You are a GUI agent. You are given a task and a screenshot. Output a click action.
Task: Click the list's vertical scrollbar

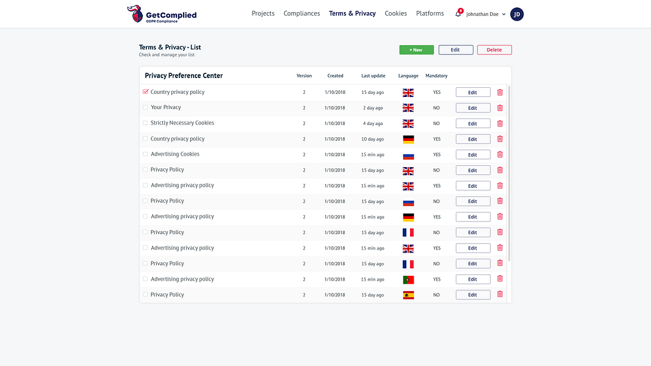(509, 173)
